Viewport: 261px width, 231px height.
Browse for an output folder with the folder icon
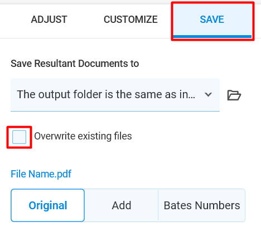(x=234, y=95)
